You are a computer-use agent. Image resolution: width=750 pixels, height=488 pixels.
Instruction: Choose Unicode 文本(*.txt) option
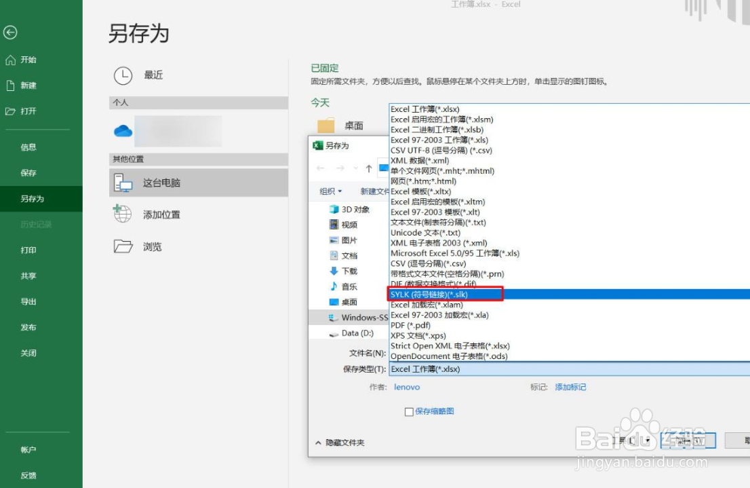[426, 233]
